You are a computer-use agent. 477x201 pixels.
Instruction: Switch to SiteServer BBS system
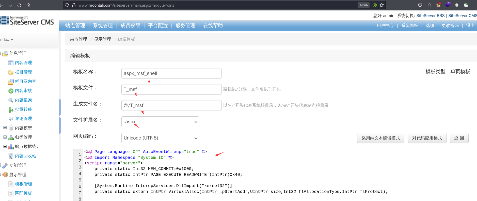[431, 16]
